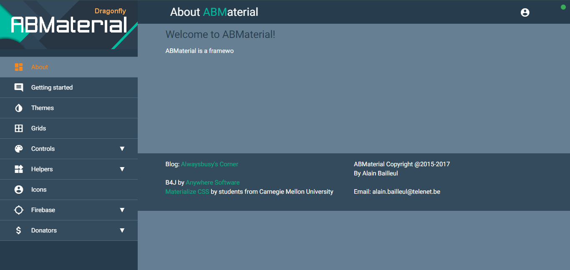Click the About dashboard icon in sidebar
Viewport: 570px width, 270px height.
[19, 67]
